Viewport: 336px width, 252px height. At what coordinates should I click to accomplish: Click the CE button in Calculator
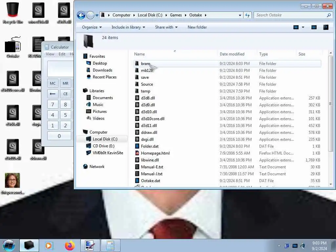pyautogui.click(x=66, y=94)
